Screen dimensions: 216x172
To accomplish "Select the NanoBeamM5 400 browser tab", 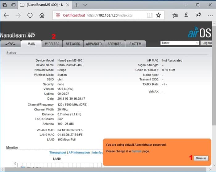I will tap(45, 5).
